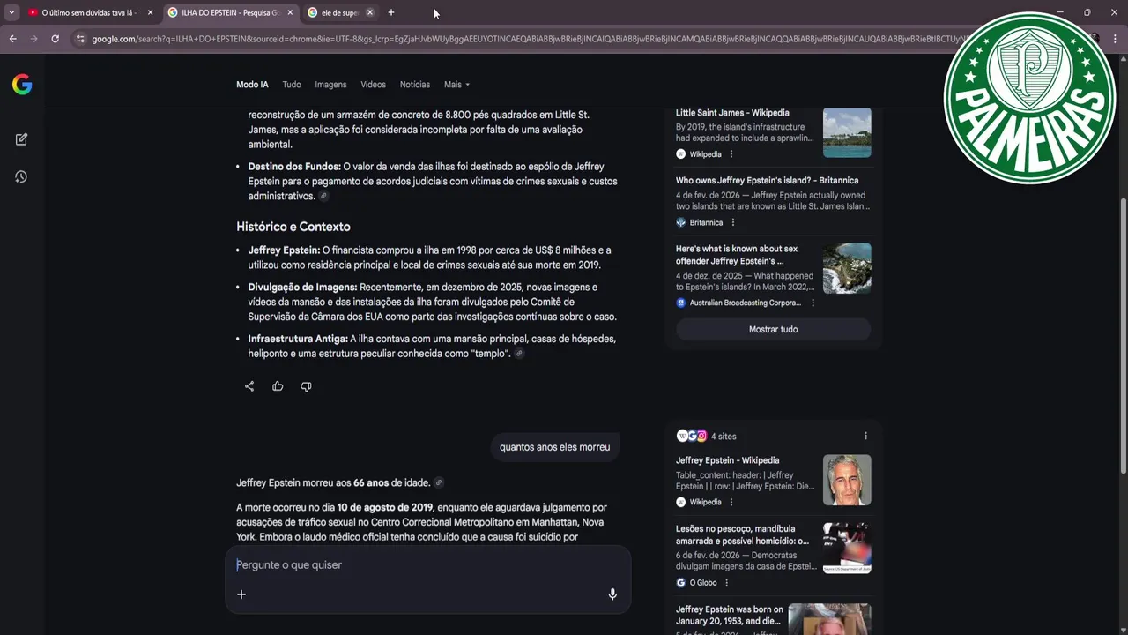Open more options for Jeffrey Epstein Wikipedia source

(731, 502)
